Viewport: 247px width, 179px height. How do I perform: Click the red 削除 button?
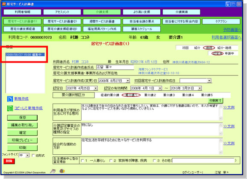click(x=9, y=161)
